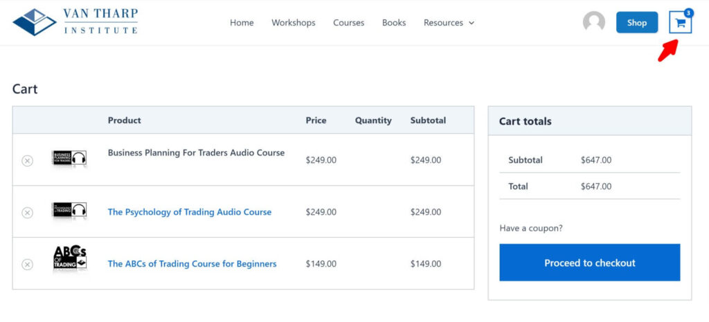Screen dimensions: 709x322
Task: Select the Total $647.00 value
Action: pyautogui.click(x=596, y=187)
